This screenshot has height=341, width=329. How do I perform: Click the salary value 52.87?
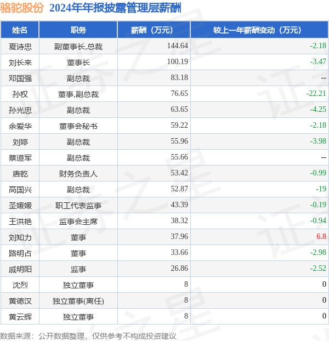179,189
